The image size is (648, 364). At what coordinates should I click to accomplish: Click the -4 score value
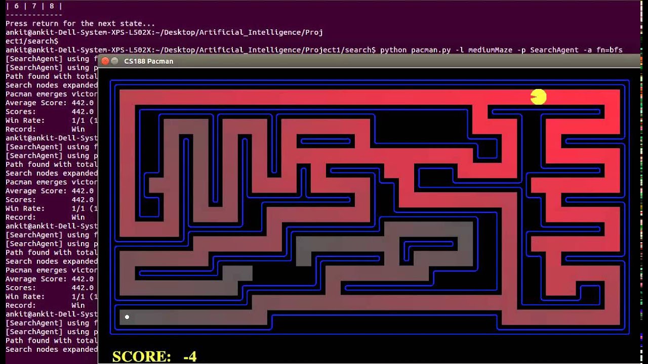coord(190,356)
